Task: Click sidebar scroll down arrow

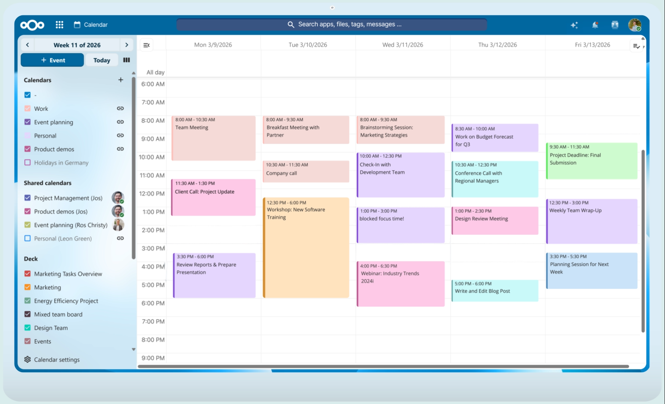Action: point(134,349)
